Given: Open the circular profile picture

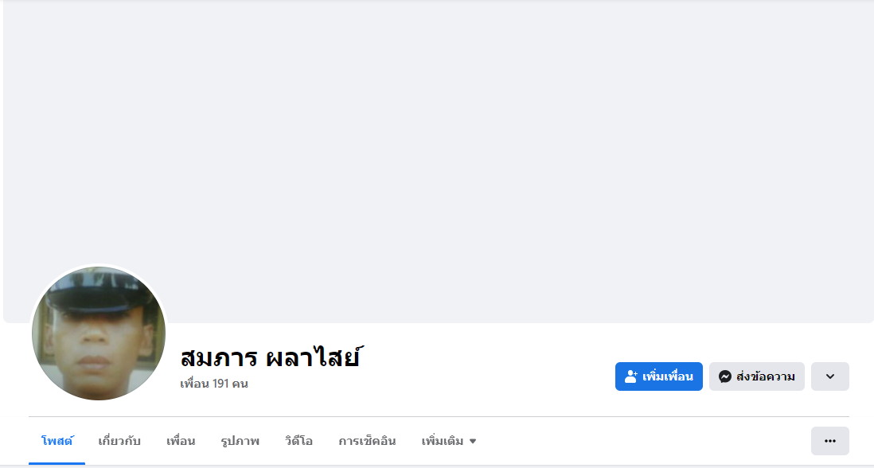Looking at the screenshot, I should (x=99, y=333).
